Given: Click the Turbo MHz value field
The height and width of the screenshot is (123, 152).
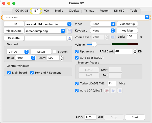Looking at the screenshot, I should click(112, 83).
